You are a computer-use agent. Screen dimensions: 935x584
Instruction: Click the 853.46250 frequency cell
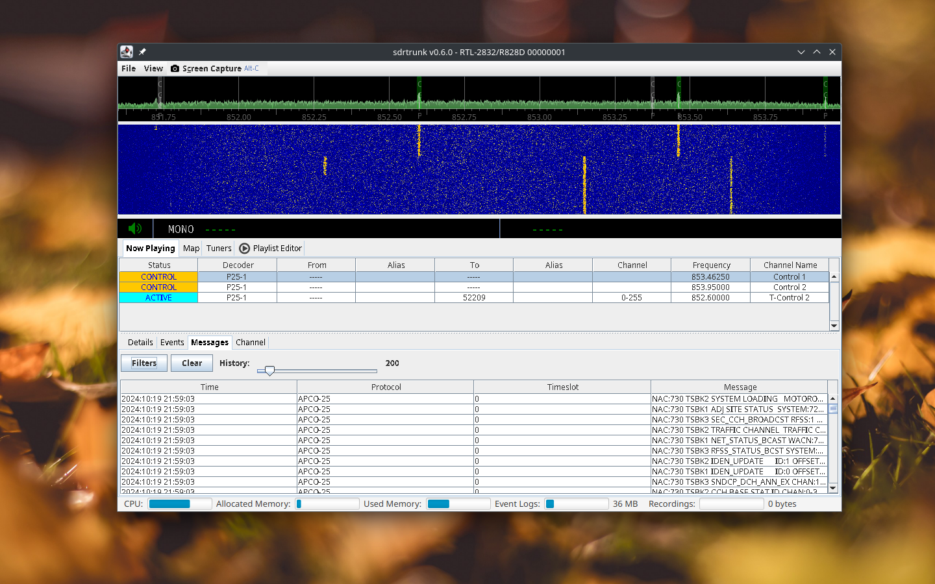point(711,277)
